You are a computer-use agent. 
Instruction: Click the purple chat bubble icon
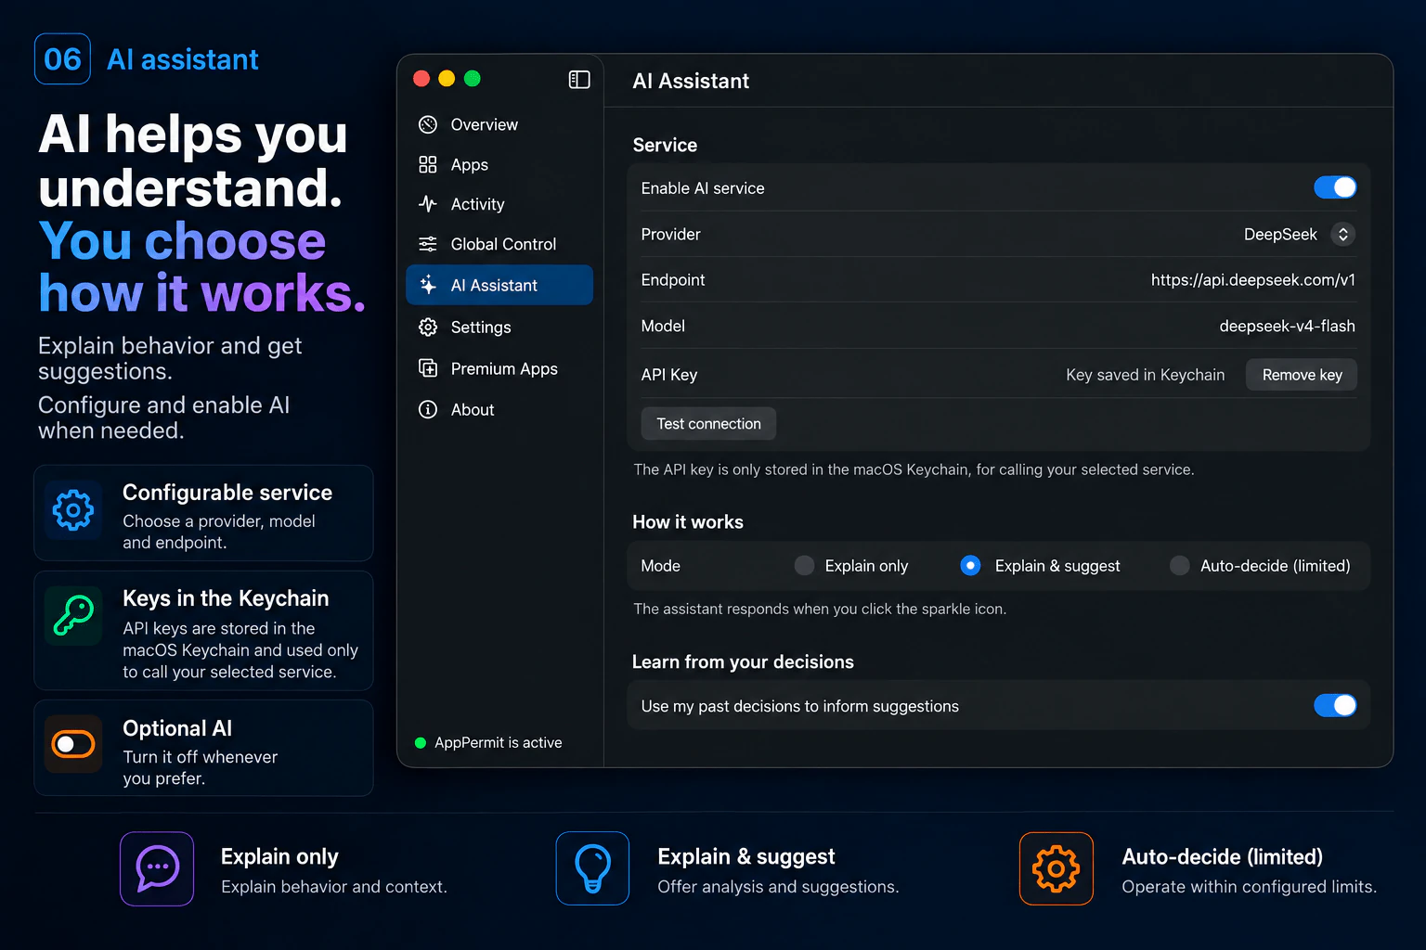click(x=157, y=868)
